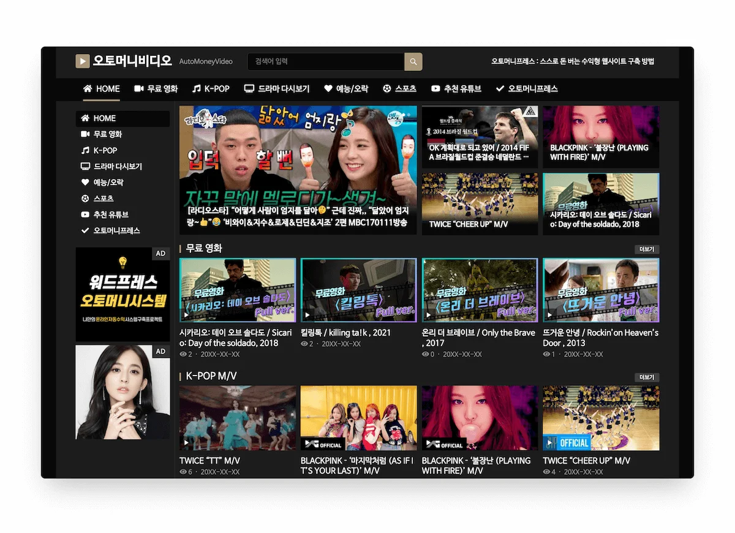Viewport: 735px width, 533px height.
Task: Open TWICE CHEER UP thumbnail in K-POP row
Action: 601,418
